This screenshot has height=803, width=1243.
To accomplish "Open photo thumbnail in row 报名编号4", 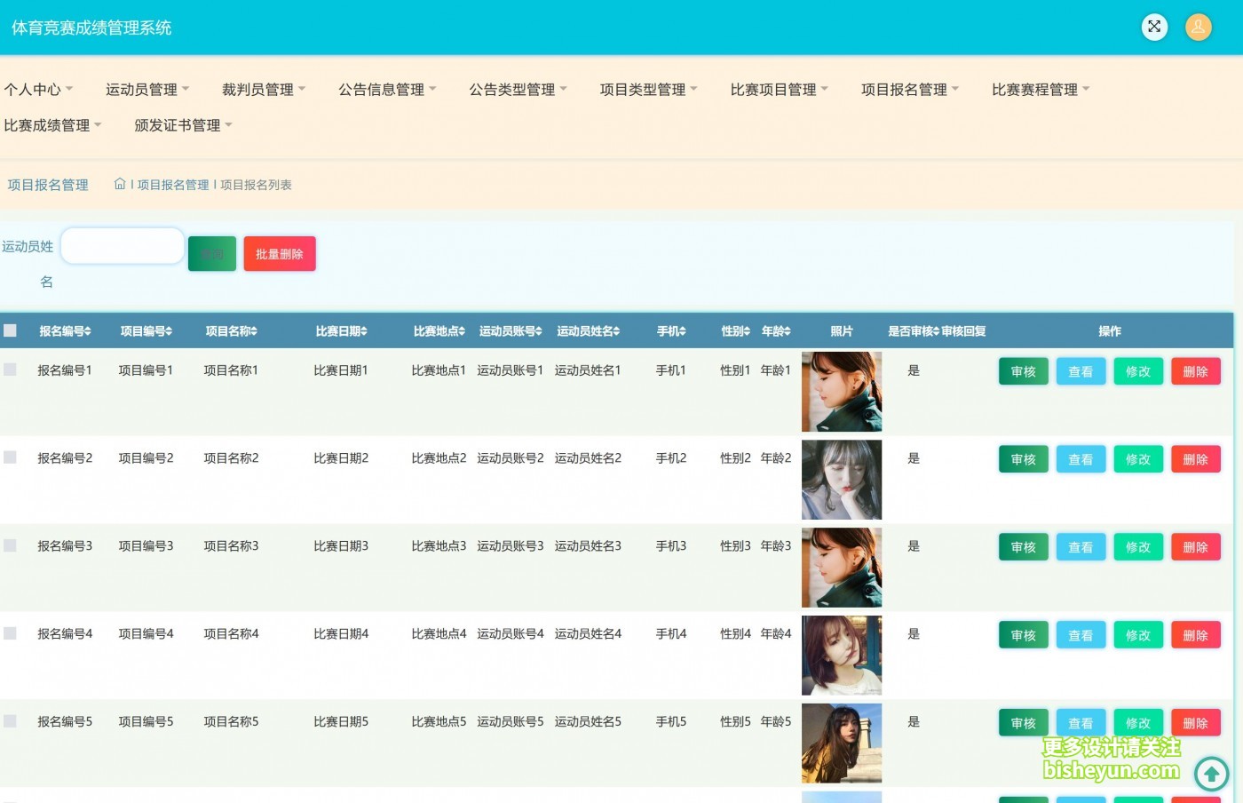I will (x=842, y=656).
